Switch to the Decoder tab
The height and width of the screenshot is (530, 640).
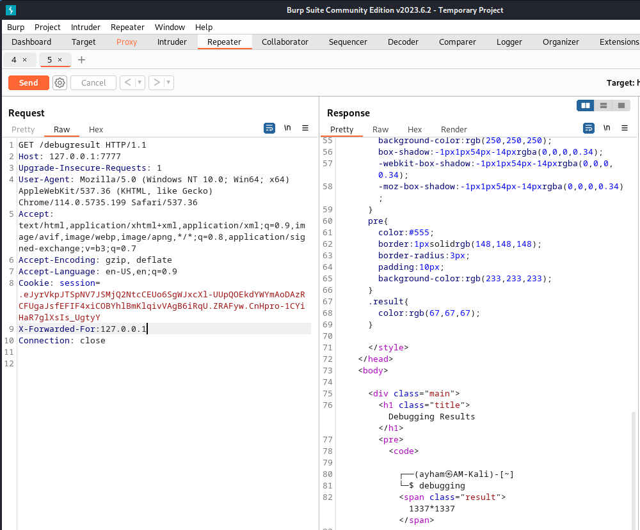[x=403, y=42]
